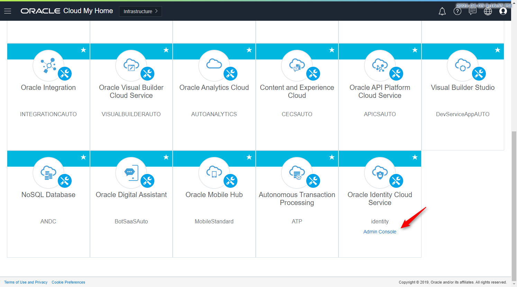The image size is (517, 287).
Task: Click the Cookie Preferences link
Action: click(68, 282)
